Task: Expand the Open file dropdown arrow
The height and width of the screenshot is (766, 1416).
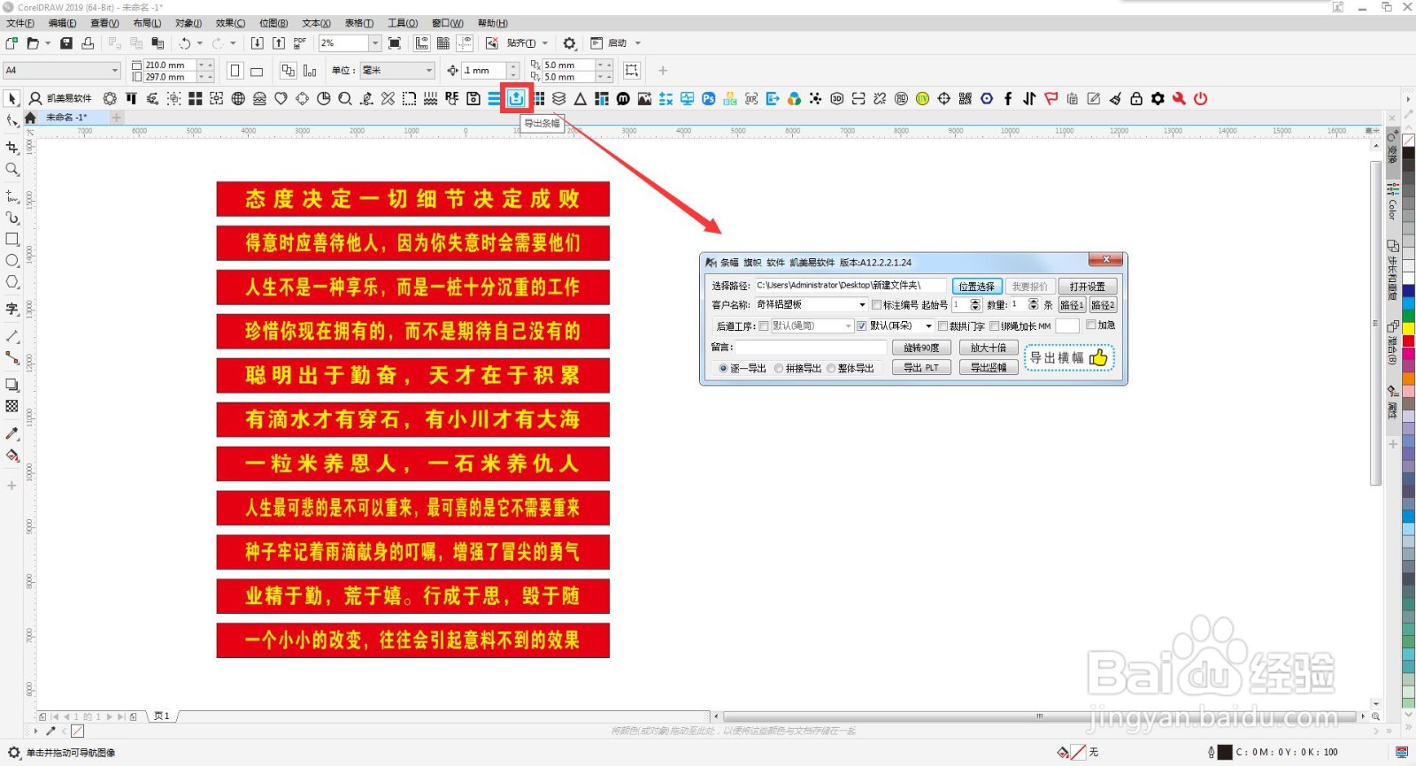Action: coord(47,43)
